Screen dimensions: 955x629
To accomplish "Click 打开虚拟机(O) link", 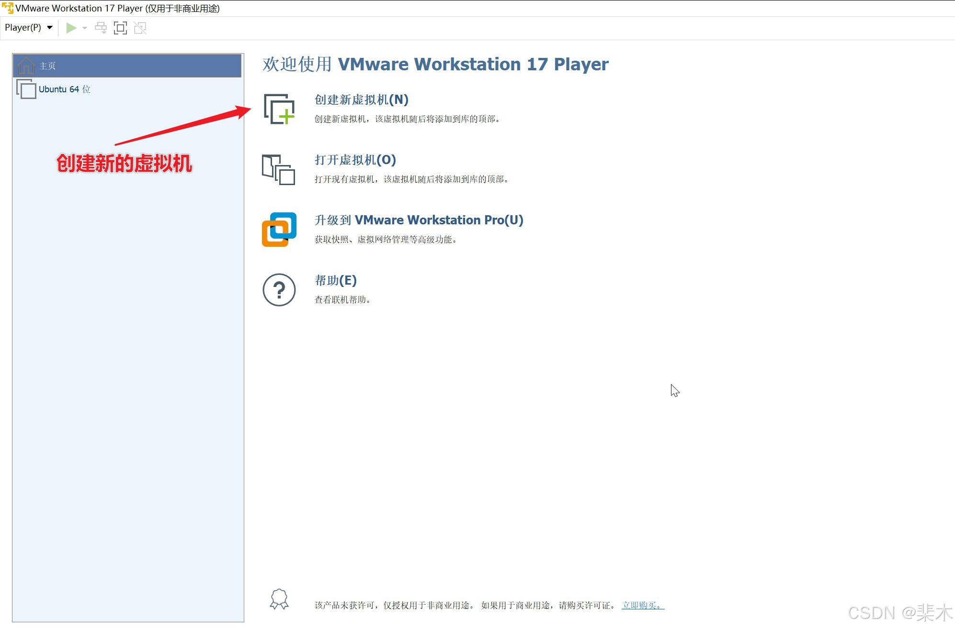I will [355, 160].
